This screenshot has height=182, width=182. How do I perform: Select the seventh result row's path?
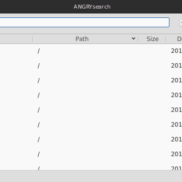(39, 140)
